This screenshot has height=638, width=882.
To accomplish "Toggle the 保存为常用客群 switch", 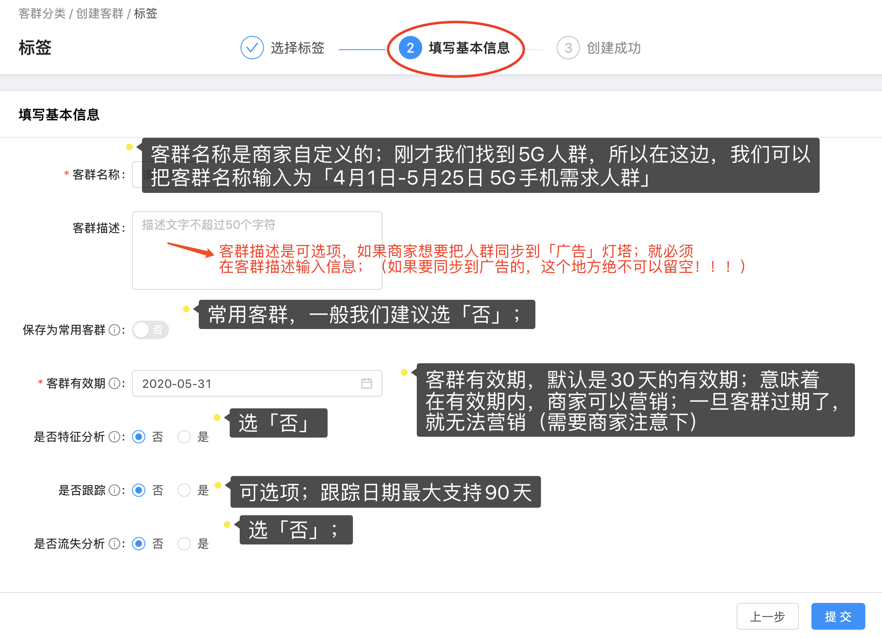I will (150, 330).
